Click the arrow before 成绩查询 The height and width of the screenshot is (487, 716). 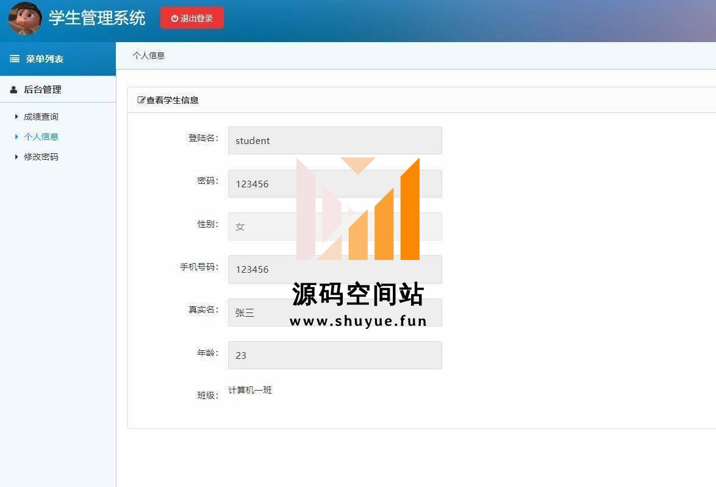coord(16,117)
